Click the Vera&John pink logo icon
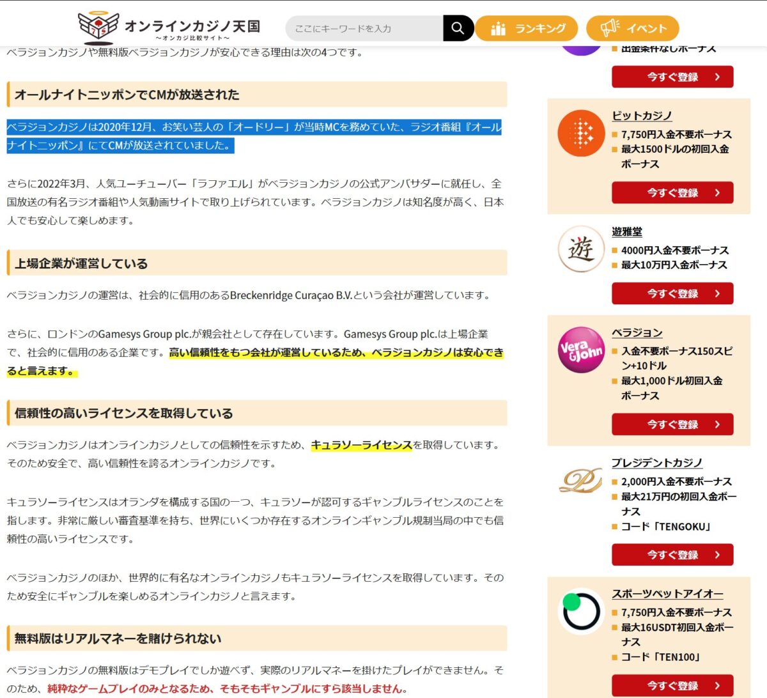 coord(580,350)
